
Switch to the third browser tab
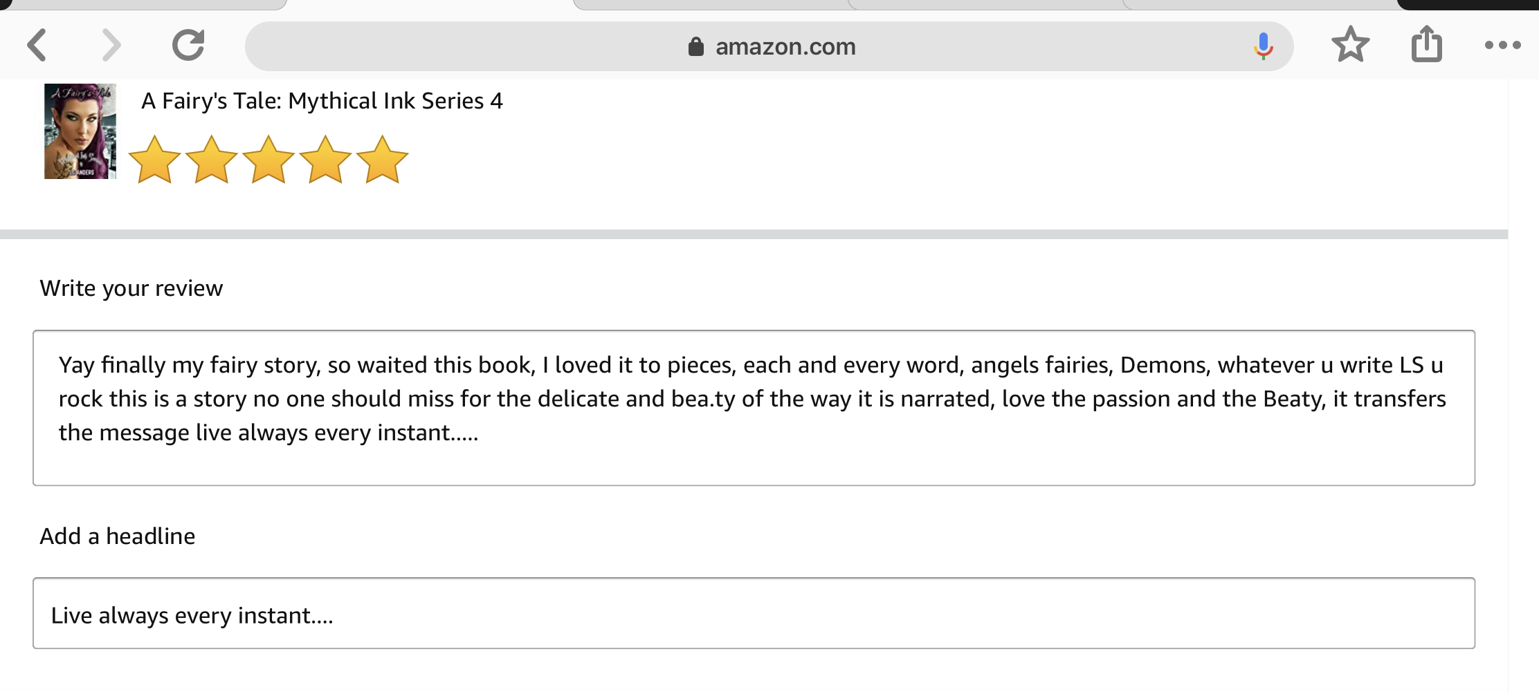[713, 4]
